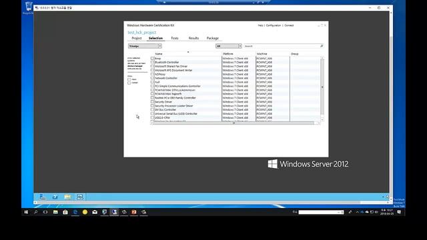Open the Help link in HCK Studio
Image resolution: width=427 pixels, height=240 pixels.
click(260, 25)
